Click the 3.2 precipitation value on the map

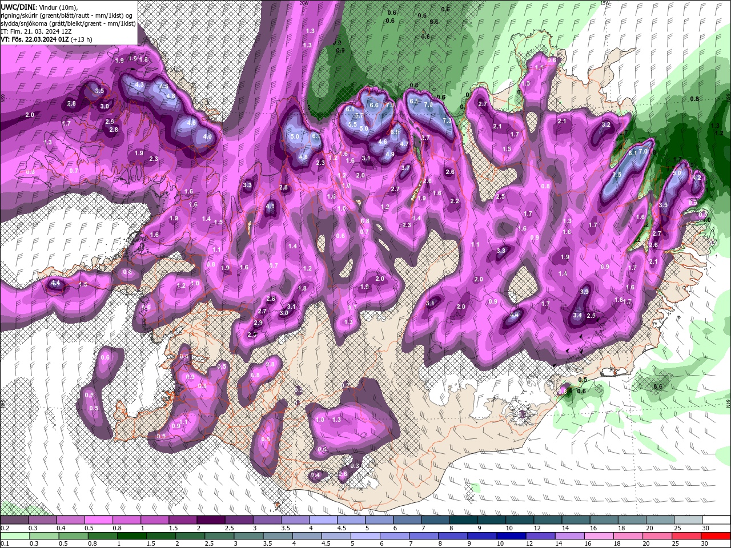click(607, 124)
